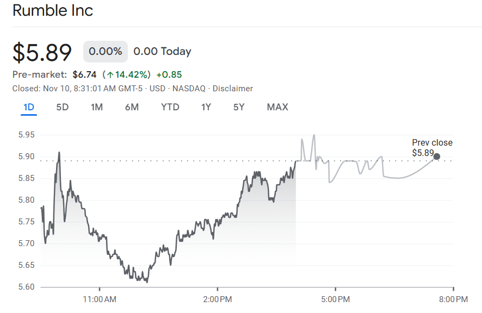The height and width of the screenshot is (313, 482).
Task: Click the Rumble Inc title
Action: [53, 11]
